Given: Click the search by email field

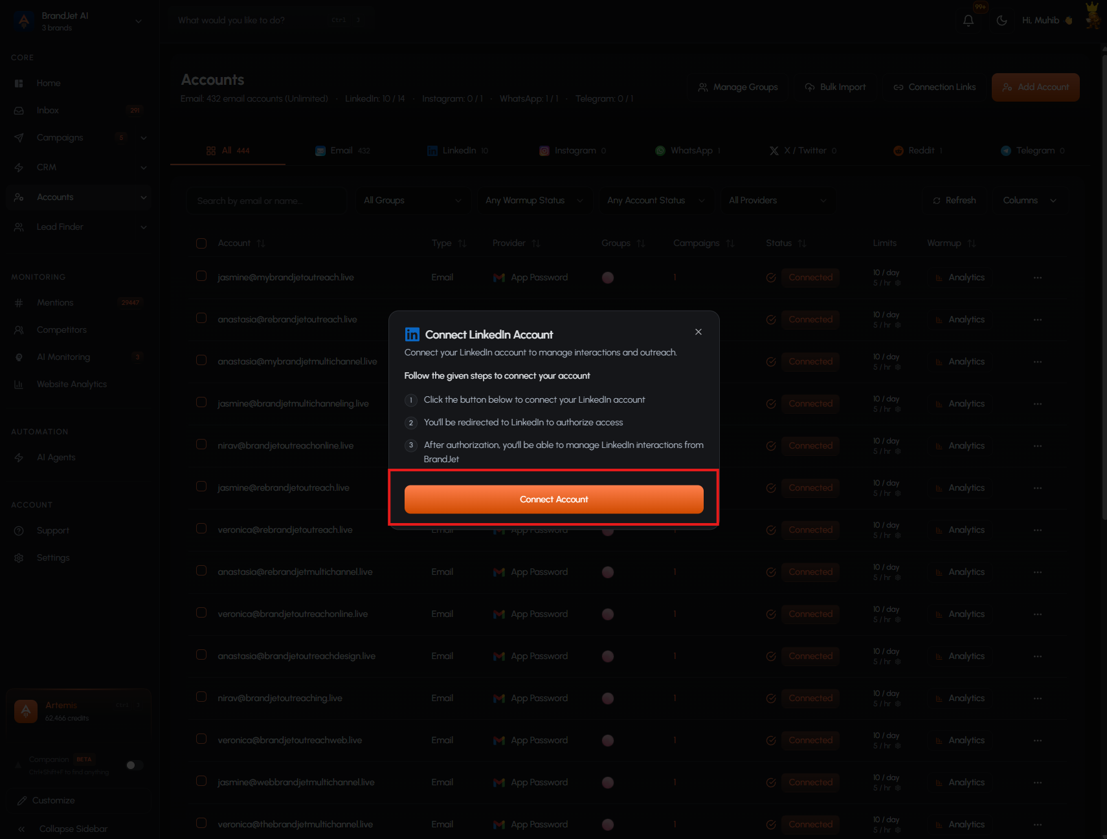Looking at the screenshot, I should coord(267,201).
